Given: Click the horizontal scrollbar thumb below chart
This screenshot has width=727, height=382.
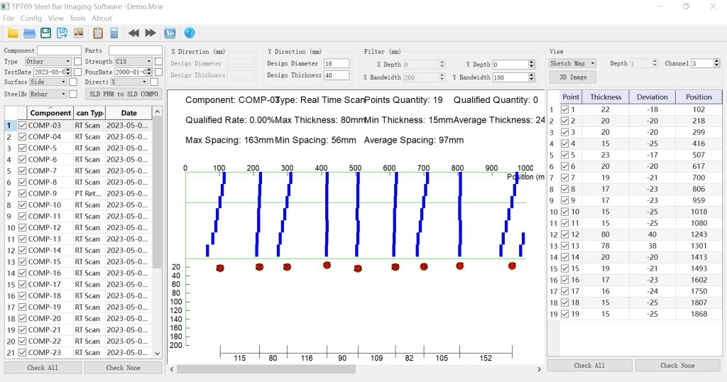Looking at the screenshot, I should (x=266, y=369).
